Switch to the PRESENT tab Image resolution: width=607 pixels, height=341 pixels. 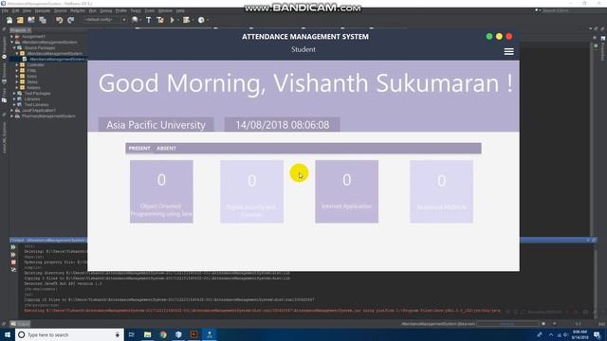tap(139, 148)
